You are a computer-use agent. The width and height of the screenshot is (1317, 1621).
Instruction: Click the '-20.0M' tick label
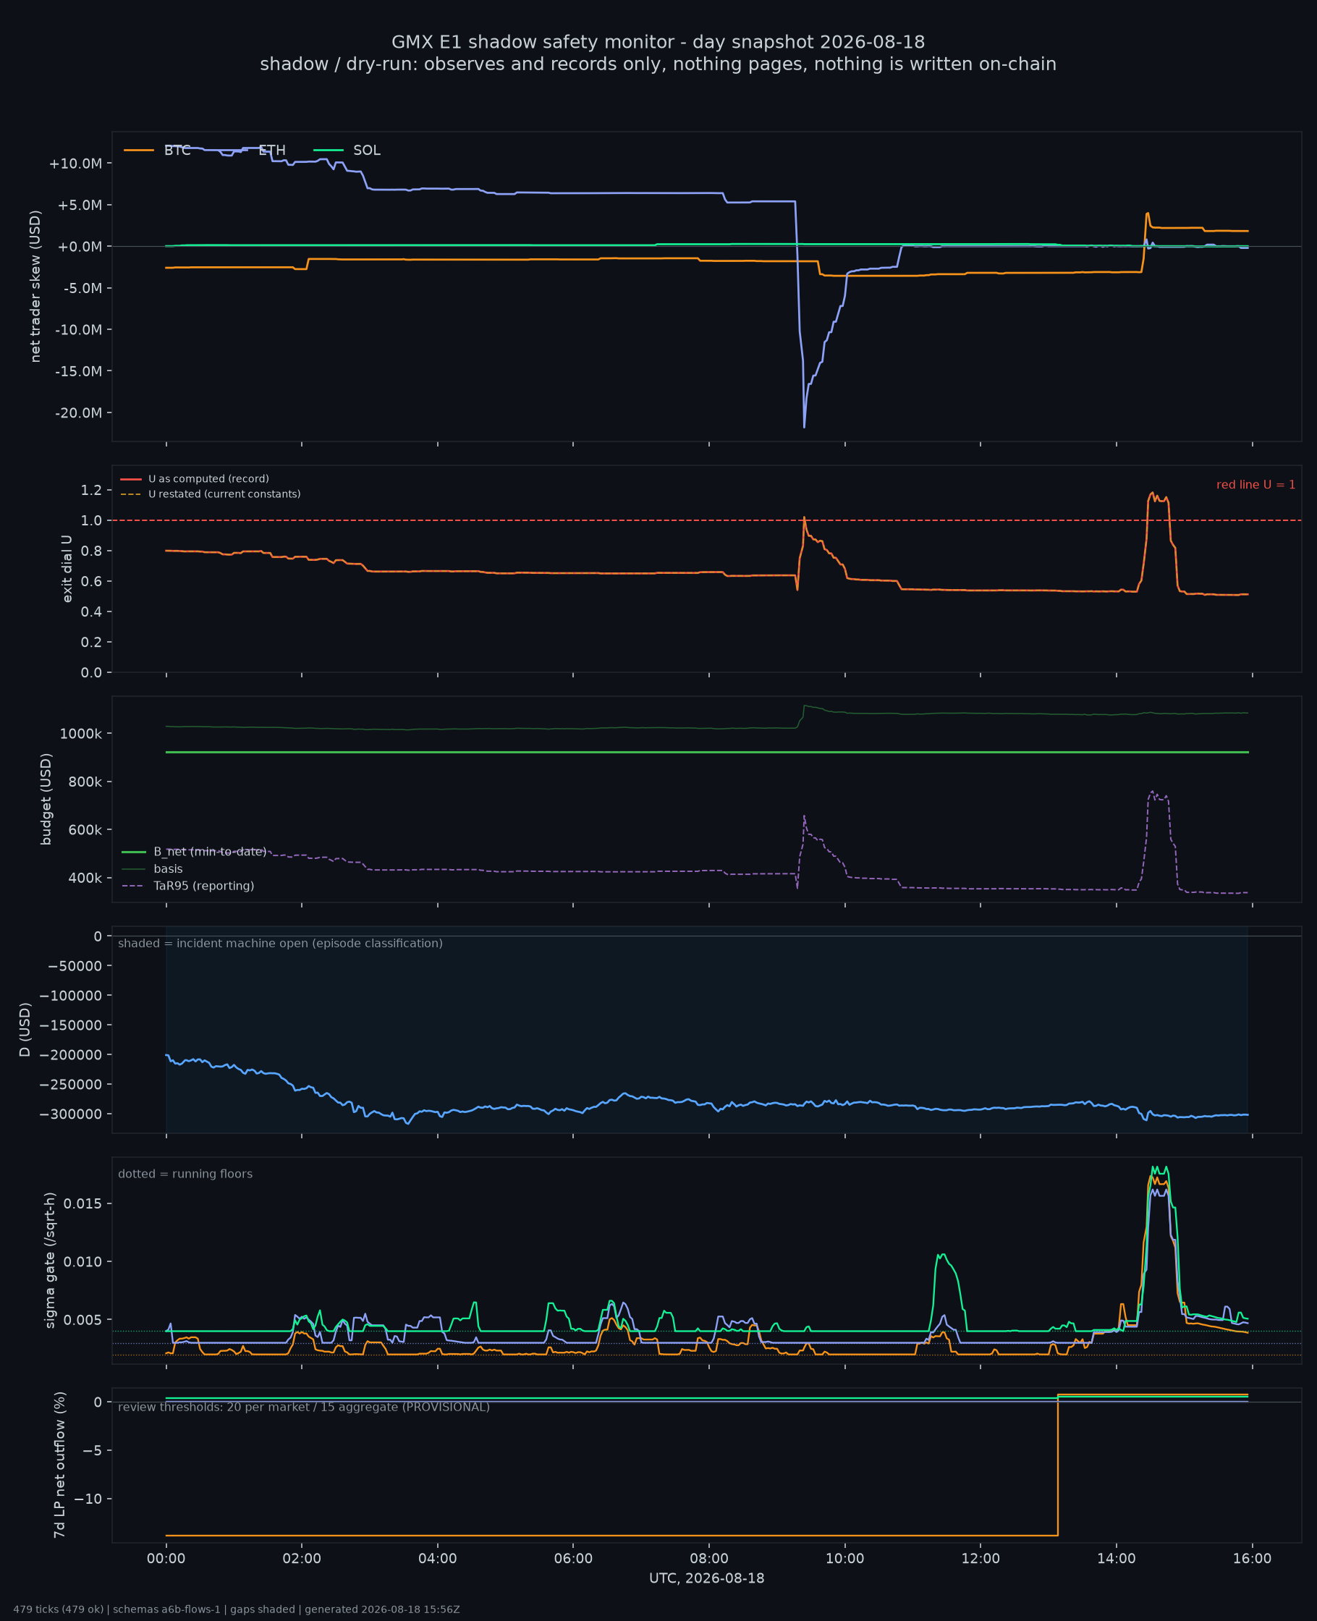(x=78, y=413)
